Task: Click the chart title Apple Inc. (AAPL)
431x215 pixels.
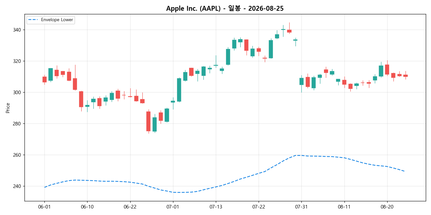Action: click(225, 8)
